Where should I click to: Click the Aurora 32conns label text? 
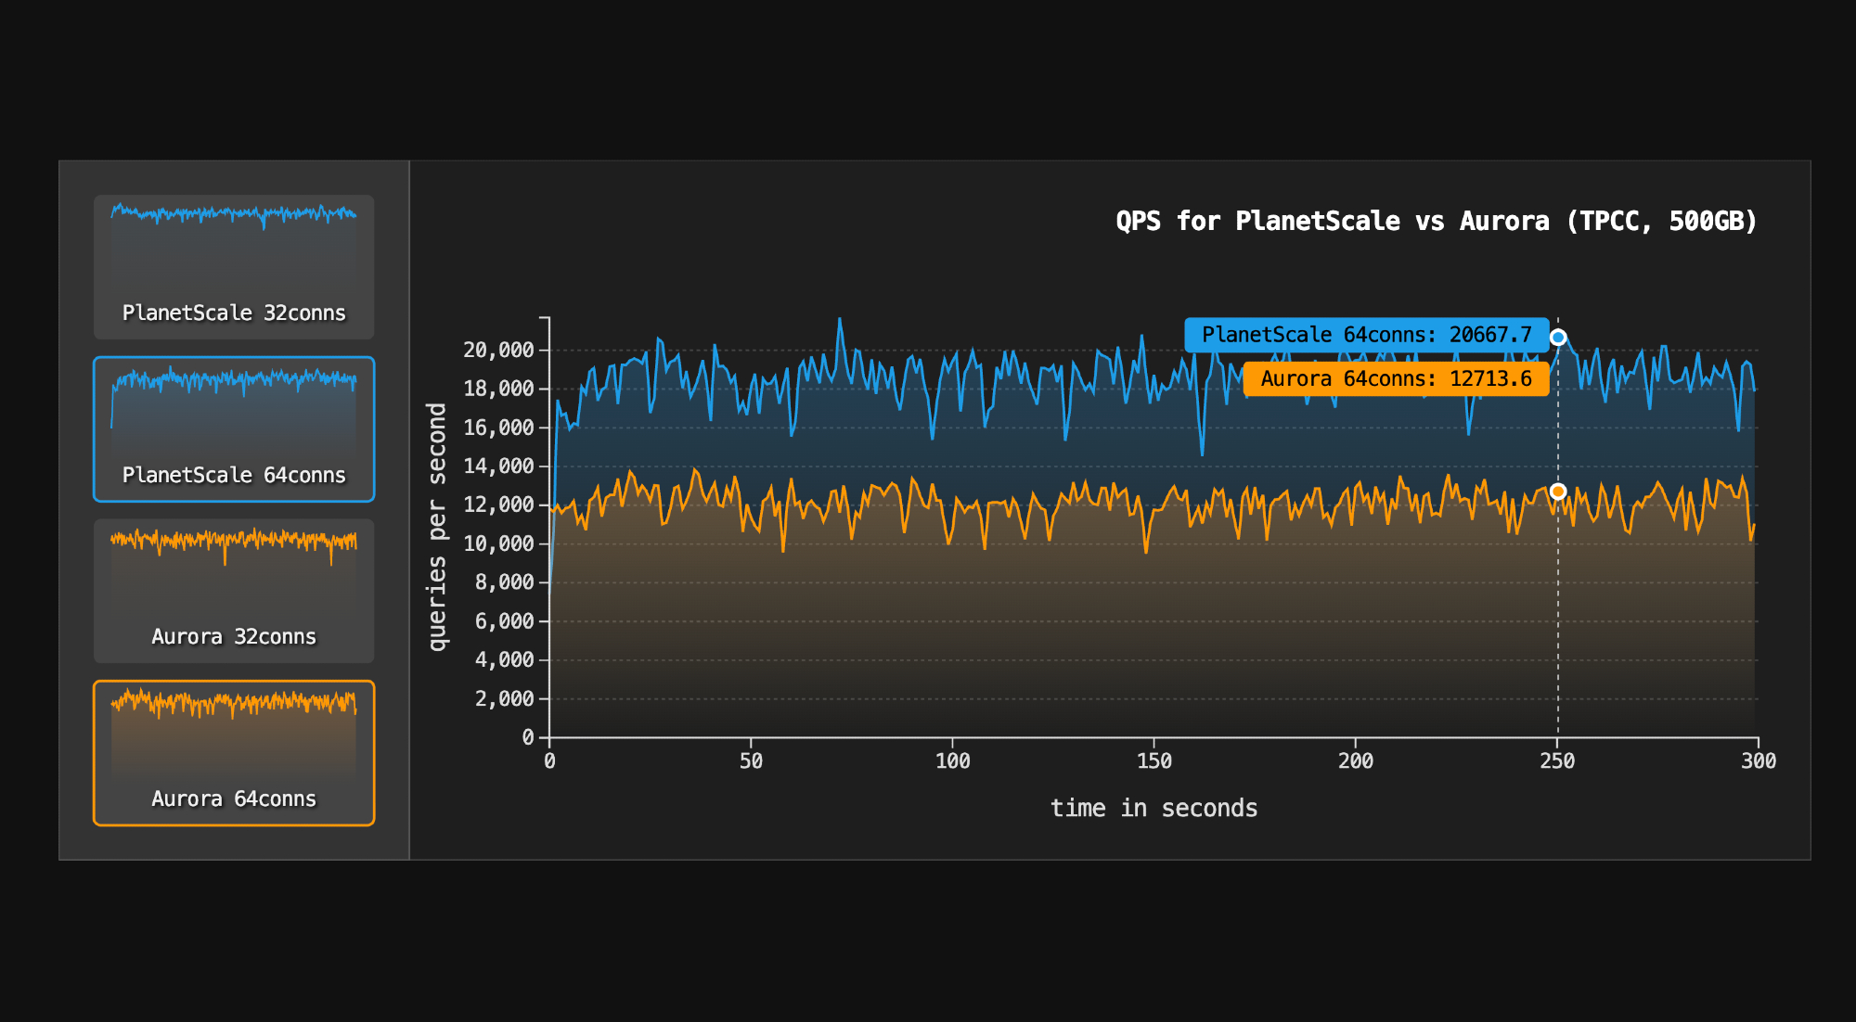234,637
